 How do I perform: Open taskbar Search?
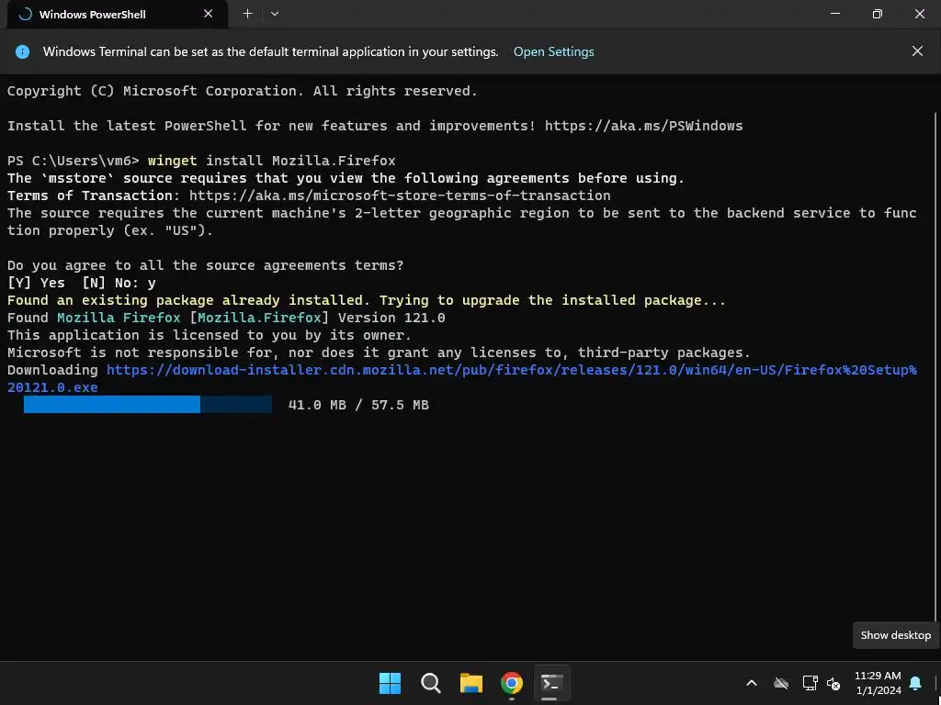click(430, 683)
